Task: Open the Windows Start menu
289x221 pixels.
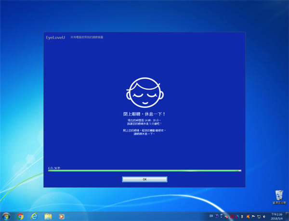Action: tap(6, 216)
